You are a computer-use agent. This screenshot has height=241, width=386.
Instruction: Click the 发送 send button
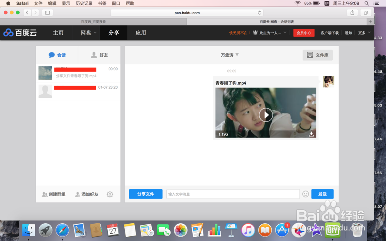[322, 194]
